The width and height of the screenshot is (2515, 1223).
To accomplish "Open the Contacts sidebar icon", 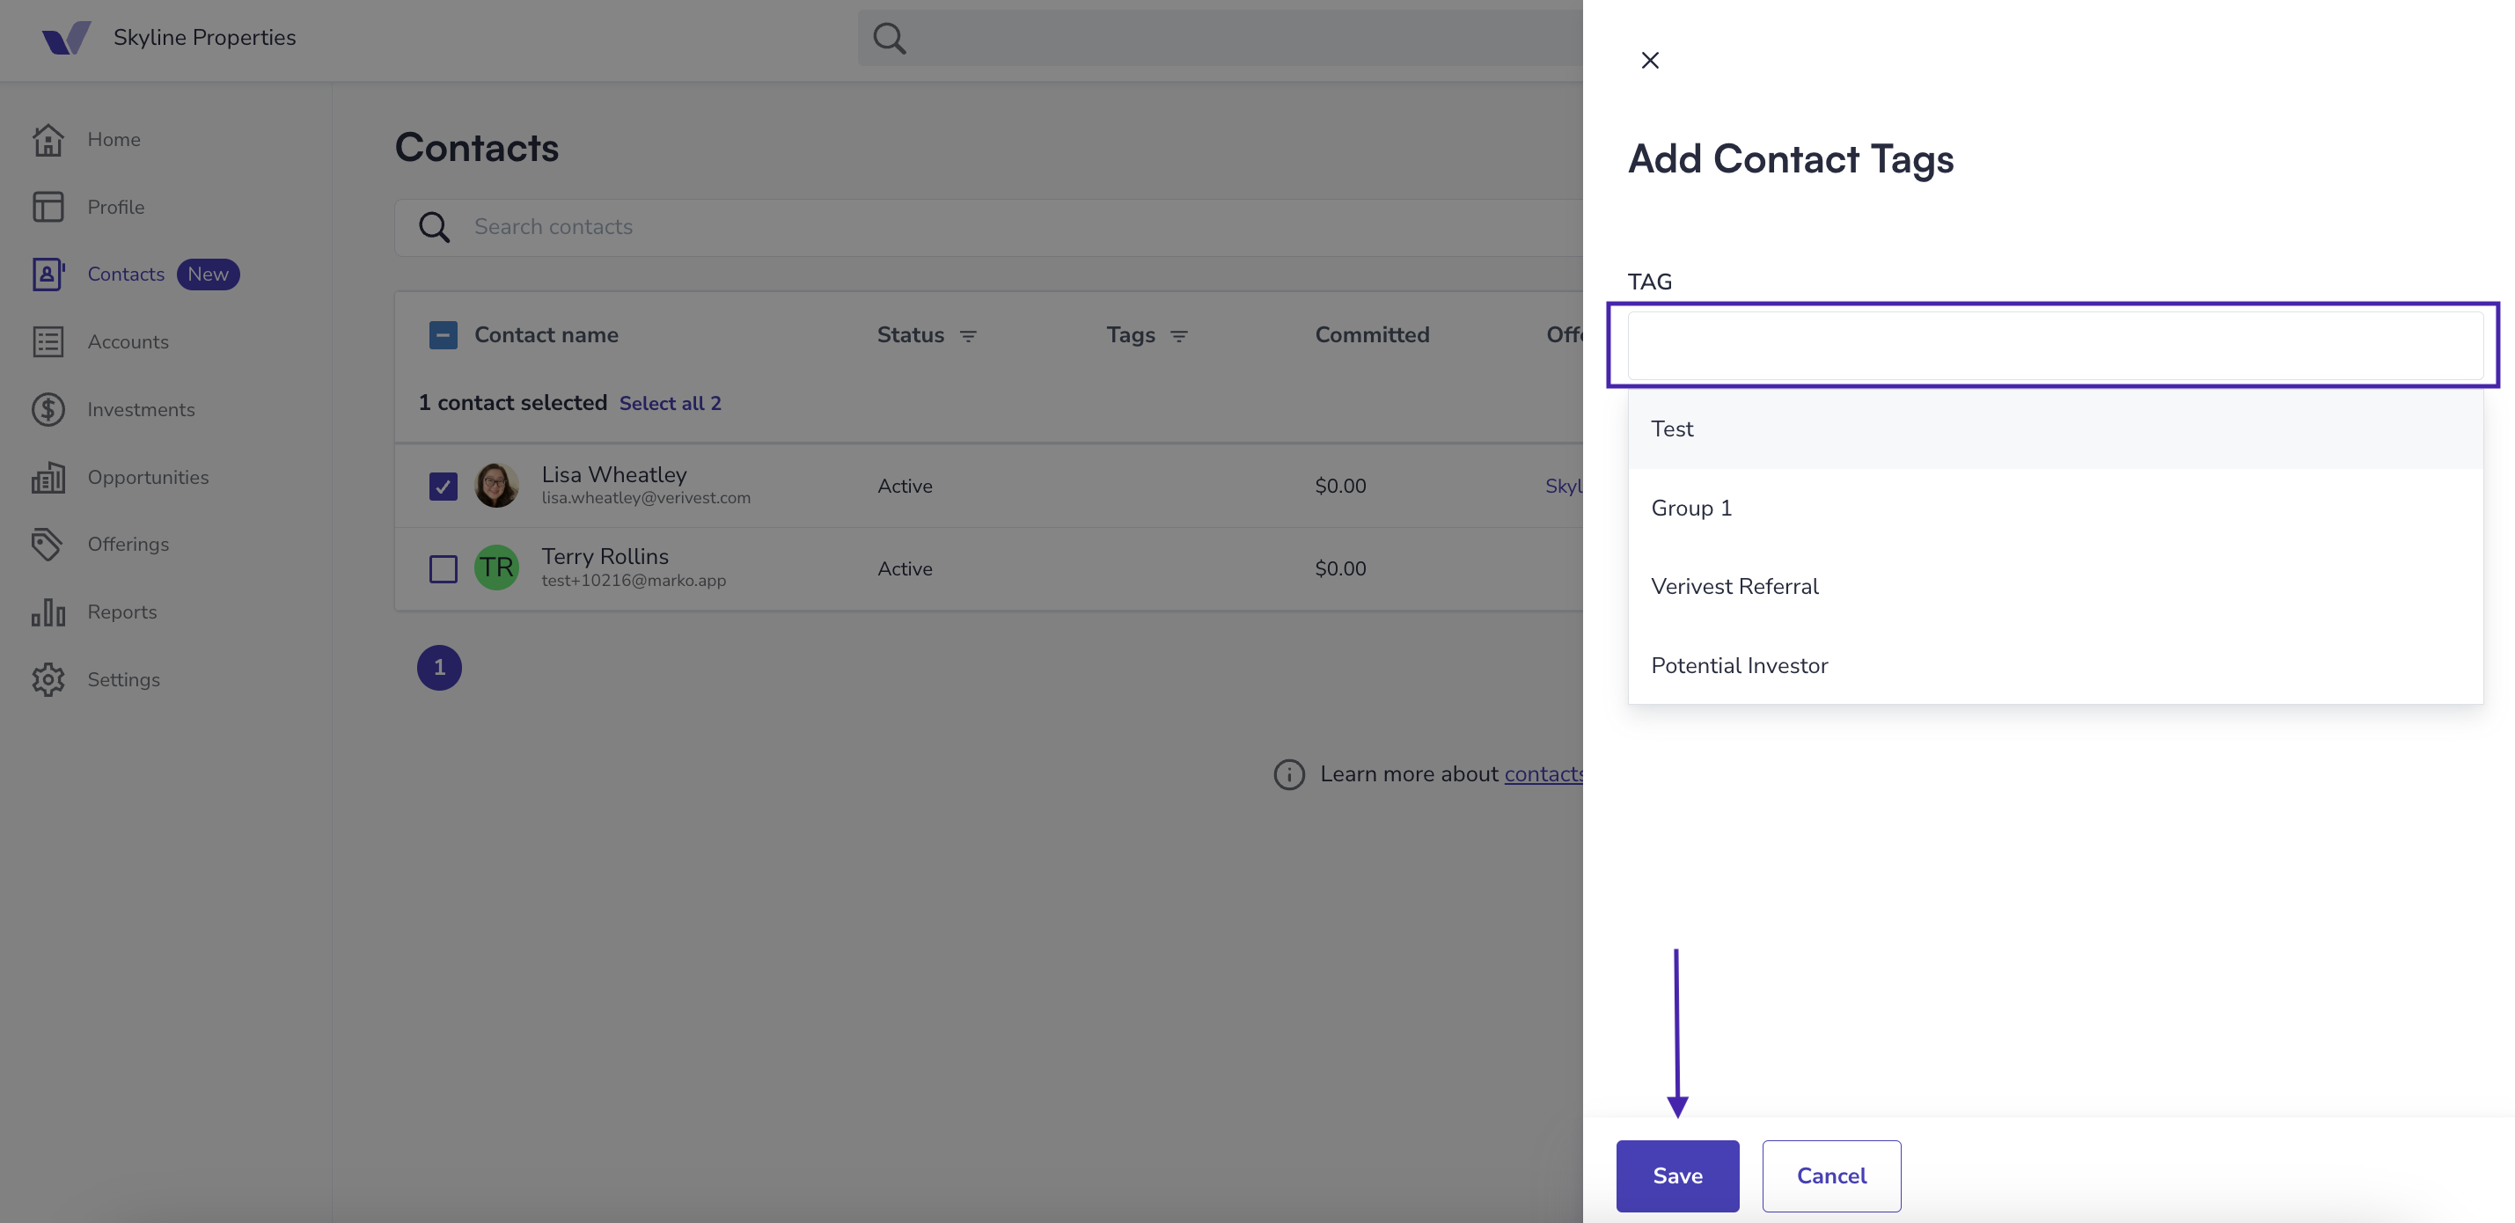I will (48, 275).
